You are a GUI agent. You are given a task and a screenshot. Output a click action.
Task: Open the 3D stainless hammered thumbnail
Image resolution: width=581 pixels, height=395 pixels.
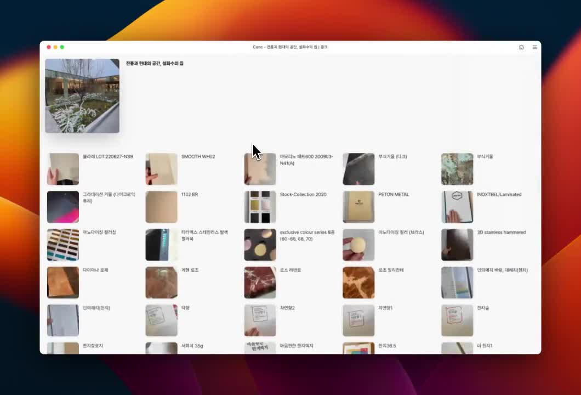pyautogui.click(x=457, y=245)
